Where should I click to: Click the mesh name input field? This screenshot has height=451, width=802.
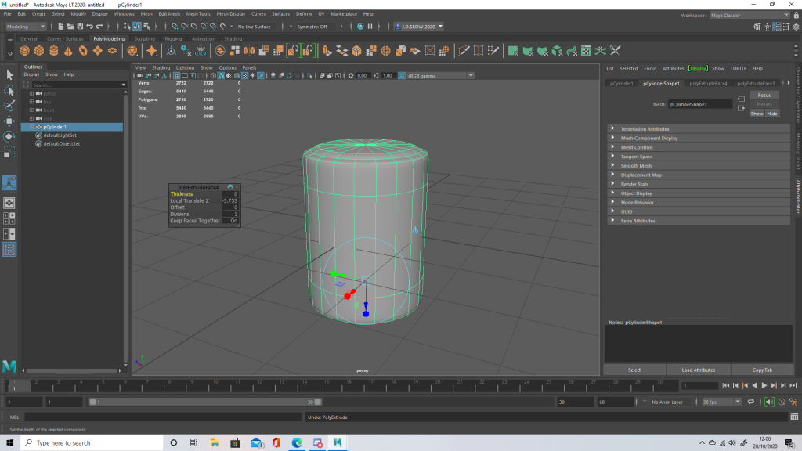[x=699, y=103]
